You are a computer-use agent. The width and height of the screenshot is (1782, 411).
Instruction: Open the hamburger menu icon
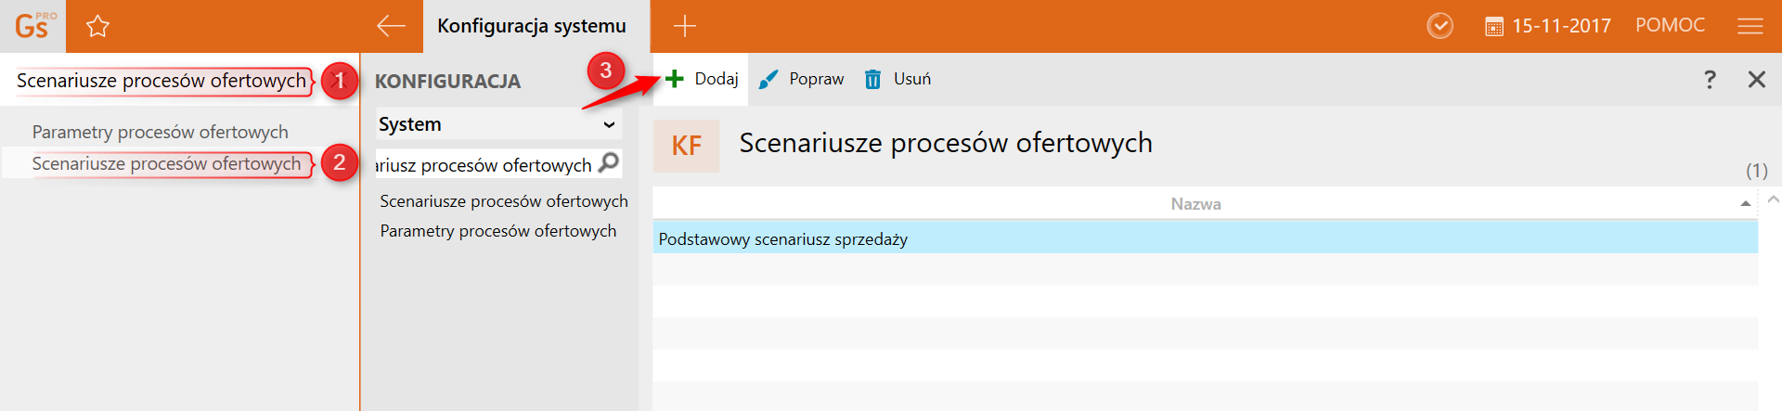coord(1750,26)
